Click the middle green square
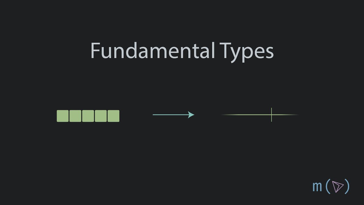 [88, 116]
